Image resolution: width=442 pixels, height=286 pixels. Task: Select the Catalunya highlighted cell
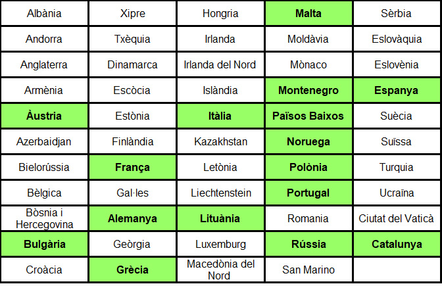pyautogui.click(x=397, y=244)
